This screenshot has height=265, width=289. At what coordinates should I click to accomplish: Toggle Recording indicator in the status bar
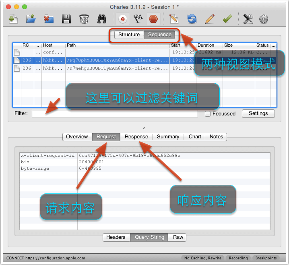[238, 258]
